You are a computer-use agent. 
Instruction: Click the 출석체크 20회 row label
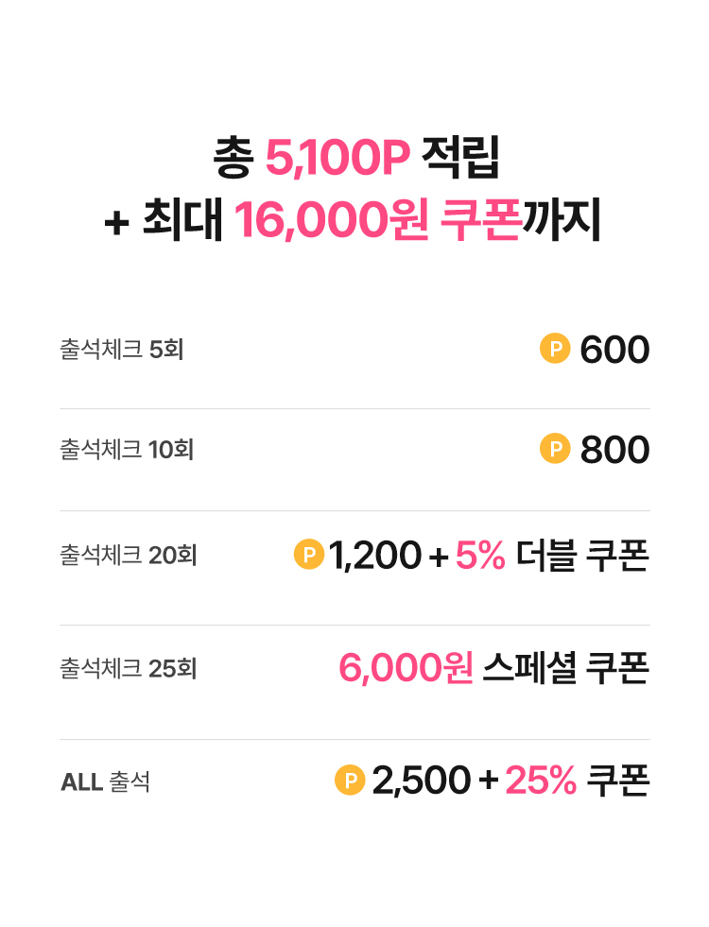(x=128, y=556)
